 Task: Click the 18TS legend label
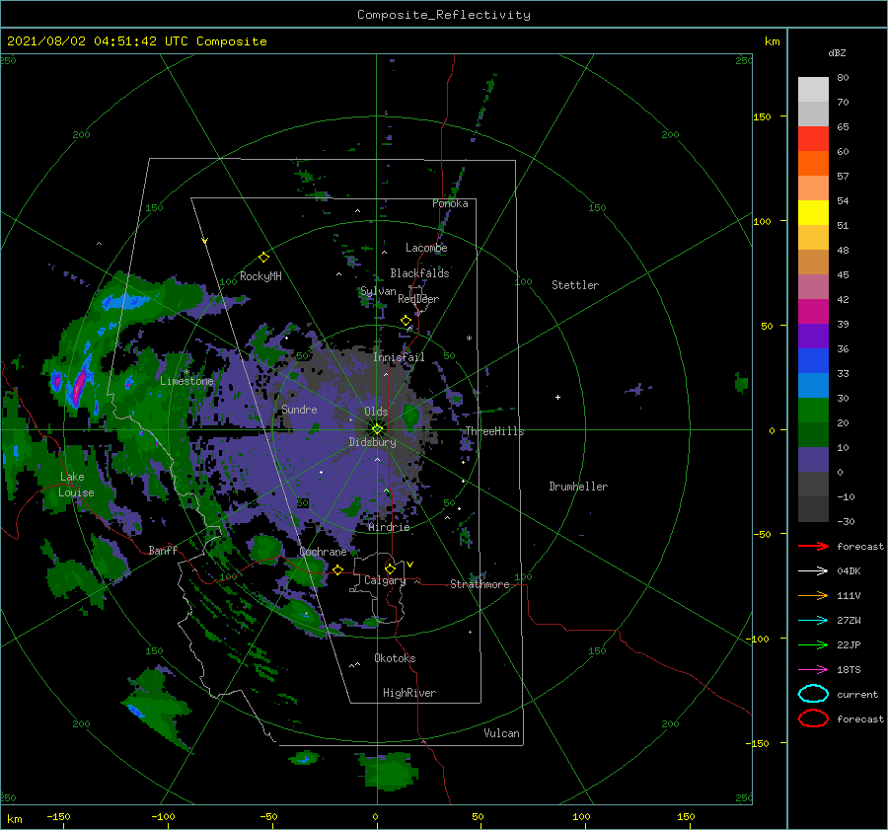click(x=849, y=670)
